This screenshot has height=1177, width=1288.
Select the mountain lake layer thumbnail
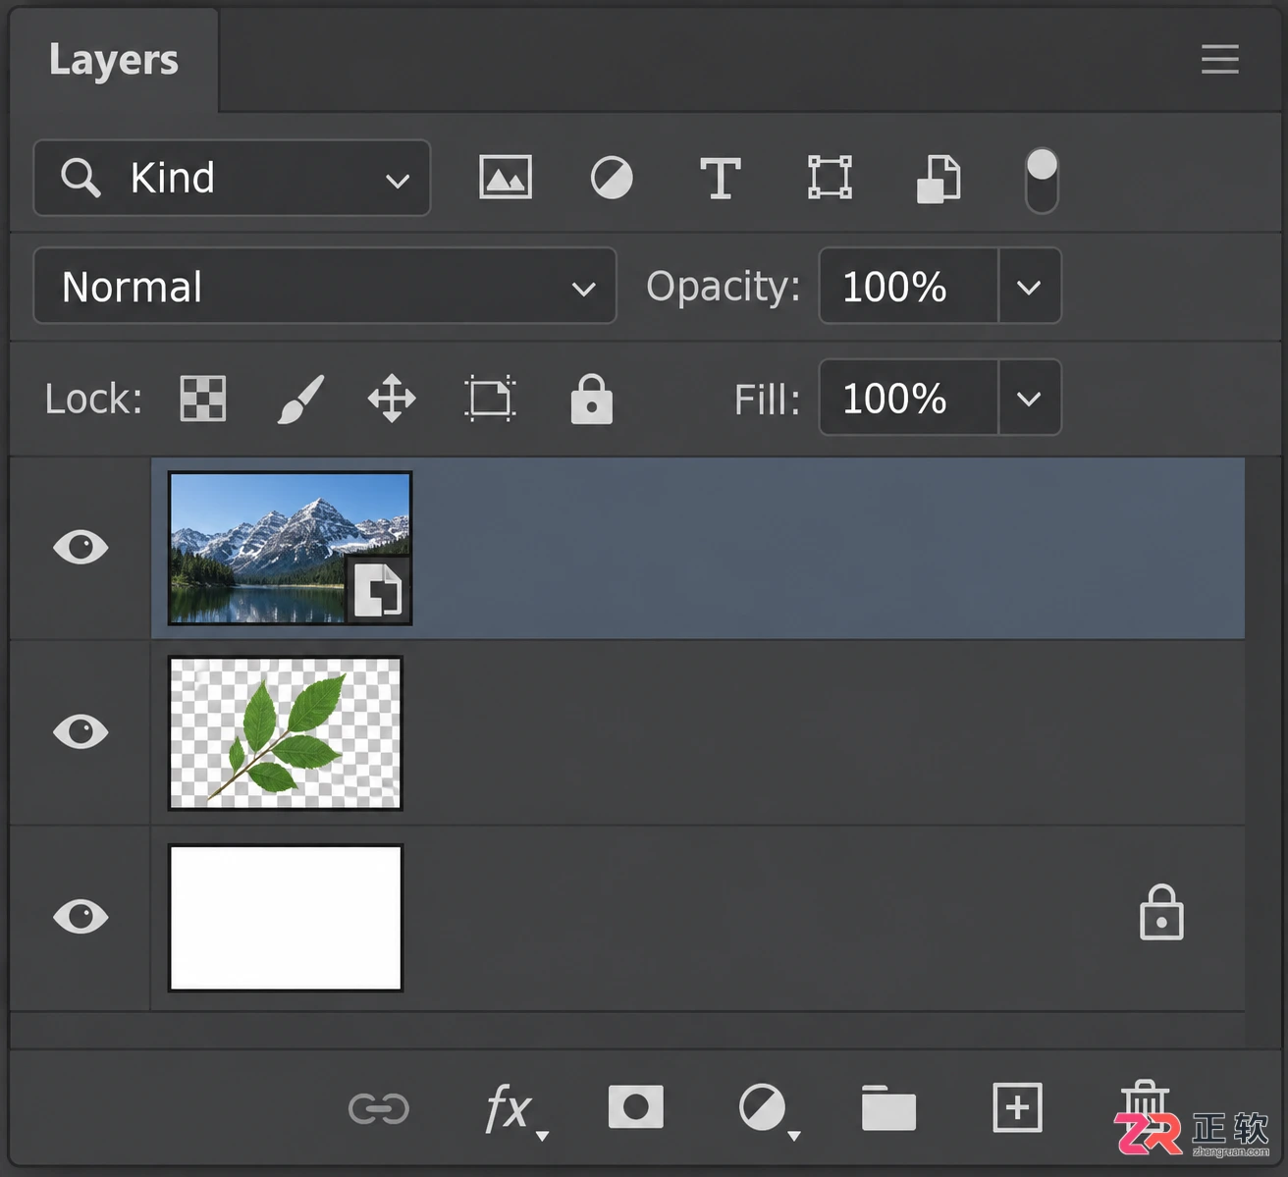290,548
